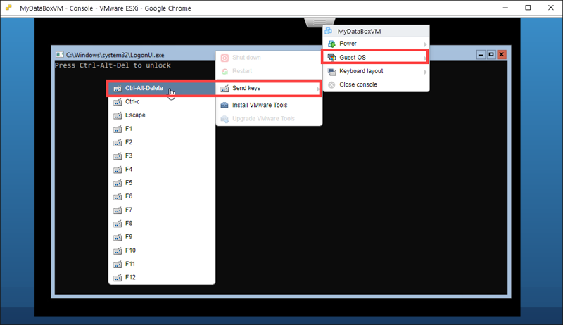Image resolution: width=563 pixels, height=325 pixels.
Task: Send Ctrl-Alt-Delete to the guest
Action: (162, 88)
